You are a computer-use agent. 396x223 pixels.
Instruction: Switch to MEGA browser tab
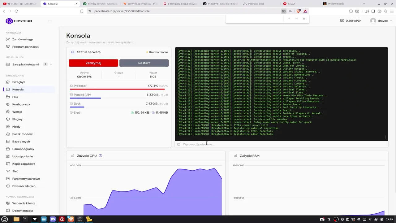[299, 4]
